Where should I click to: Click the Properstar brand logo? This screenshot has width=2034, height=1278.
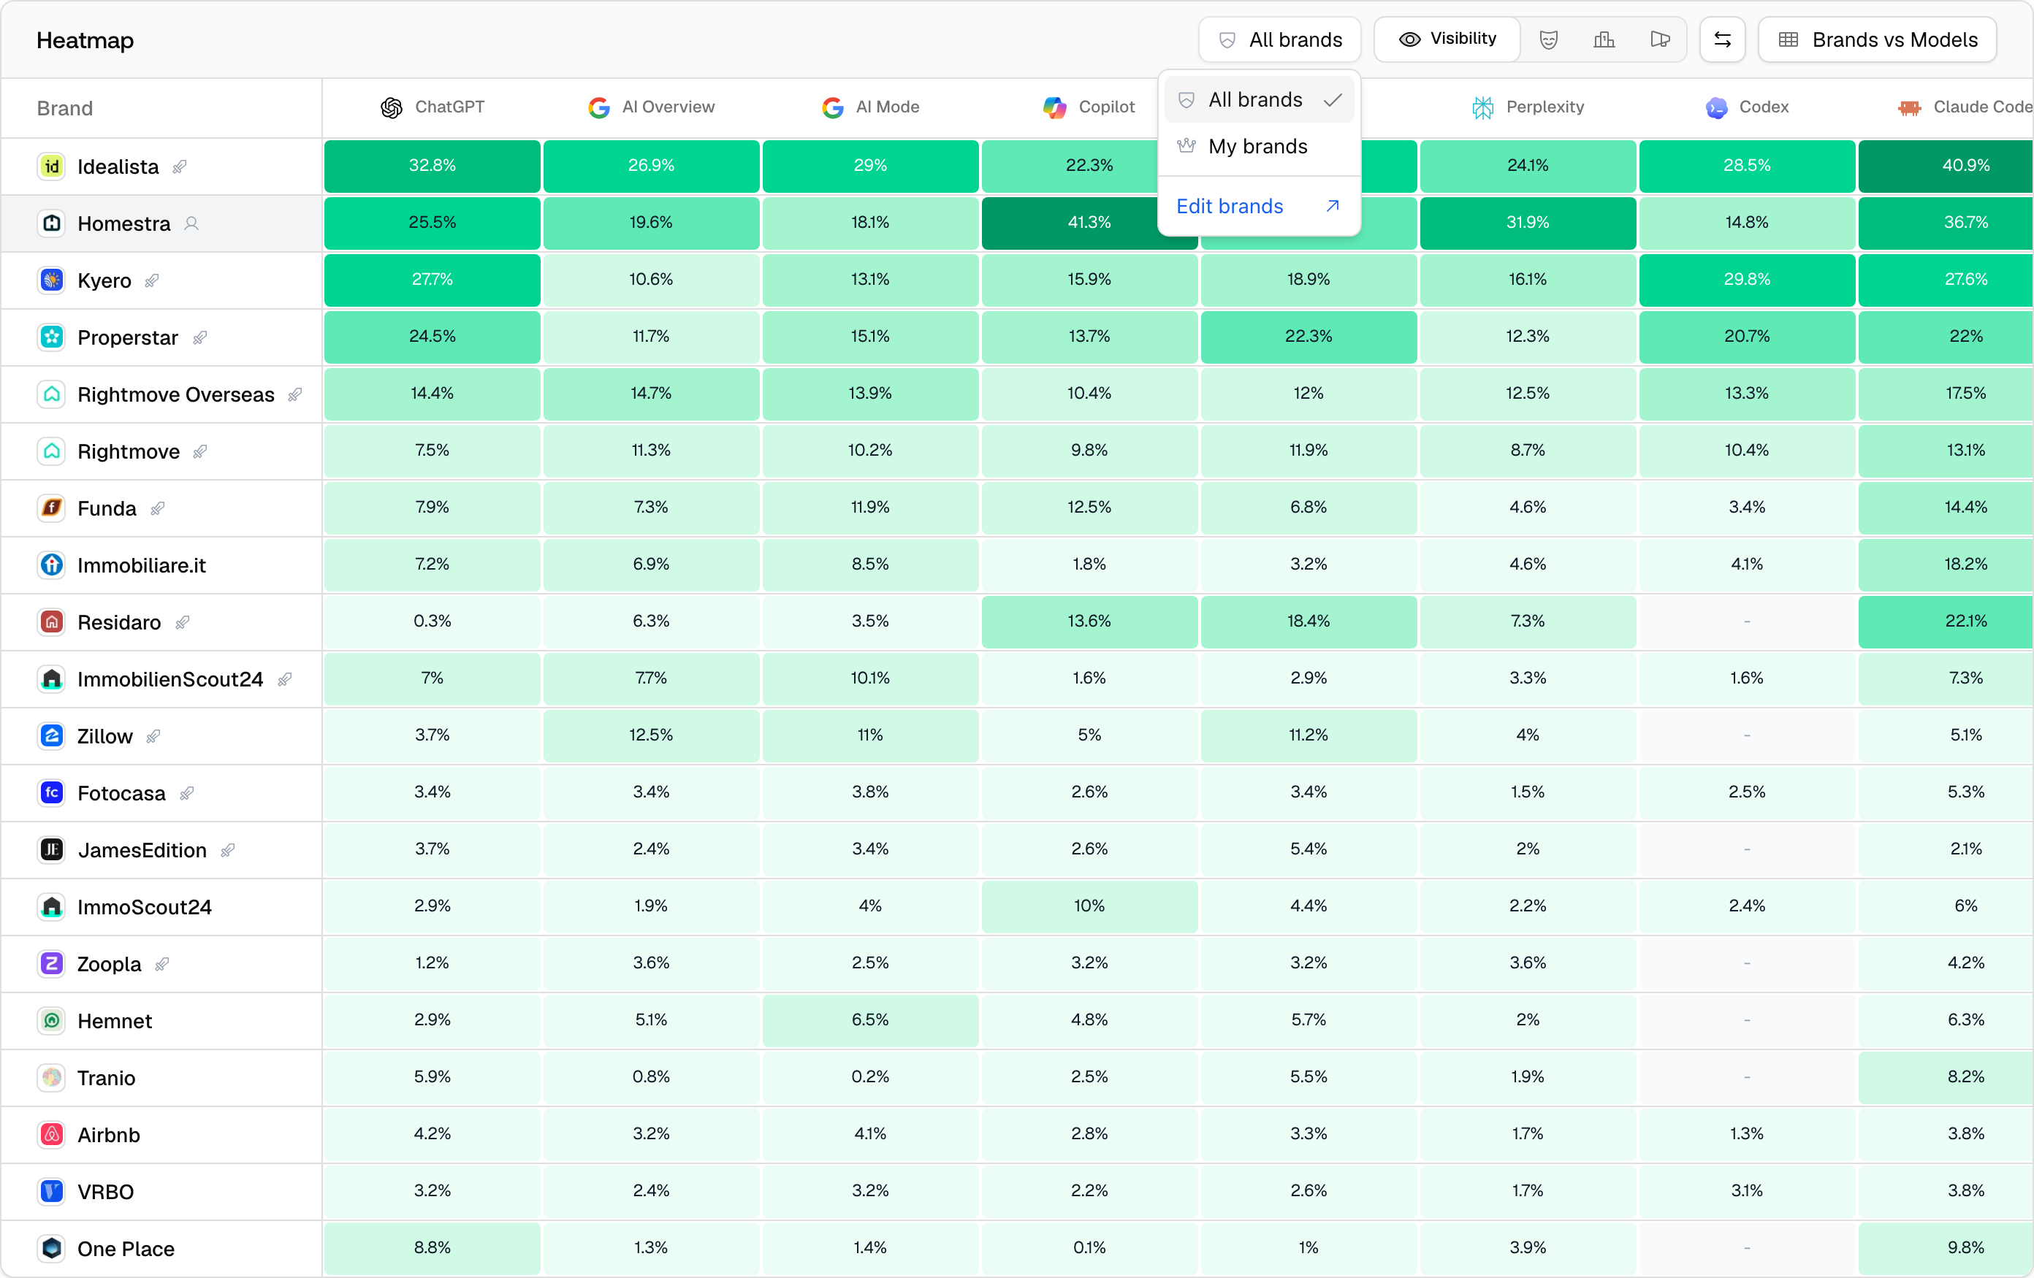pyautogui.click(x=52, y=337)
